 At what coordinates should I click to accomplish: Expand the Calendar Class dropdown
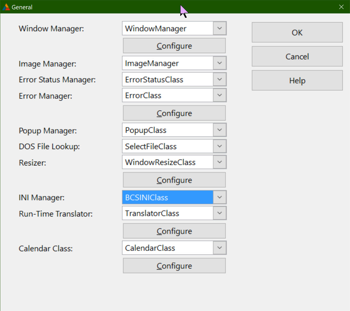point(220,248)
